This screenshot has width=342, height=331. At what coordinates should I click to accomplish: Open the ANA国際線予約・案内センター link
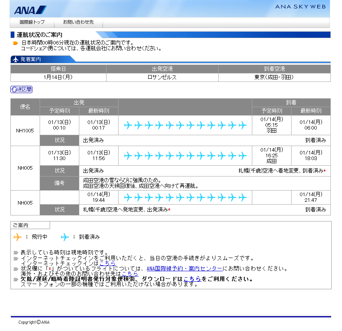(185, 268)
